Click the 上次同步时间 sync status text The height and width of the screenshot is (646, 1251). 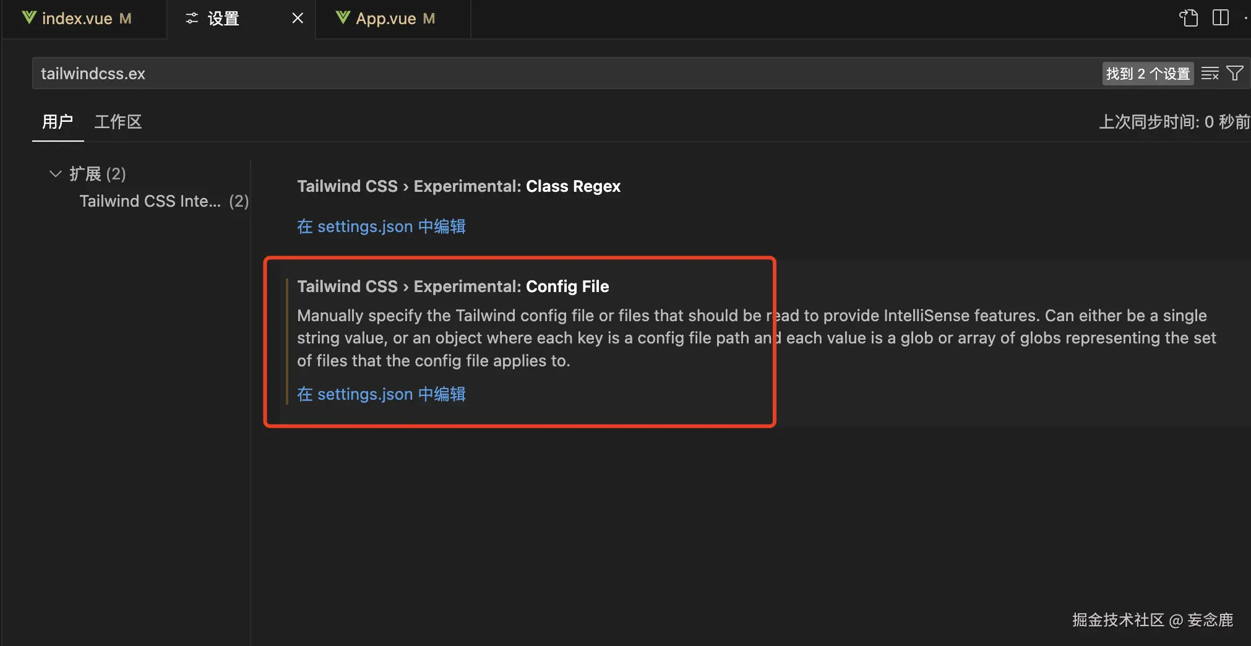click(1174, 122)
